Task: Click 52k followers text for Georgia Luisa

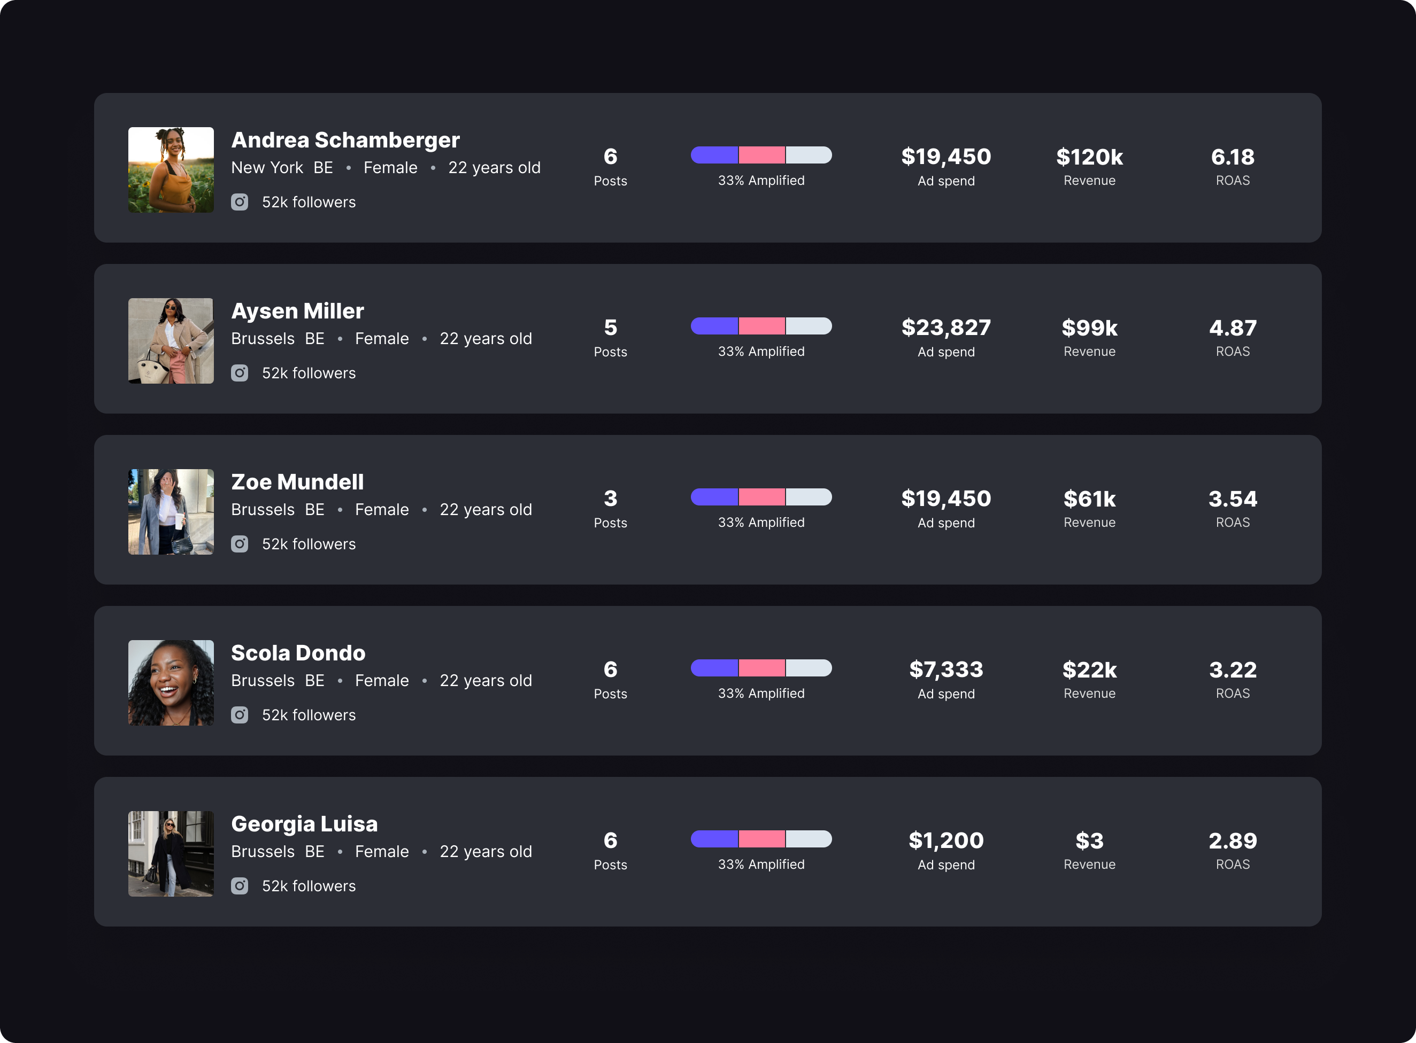Action: click(309, 886)
